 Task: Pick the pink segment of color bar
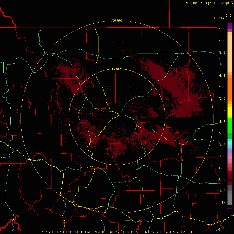(x=230, y=158)
